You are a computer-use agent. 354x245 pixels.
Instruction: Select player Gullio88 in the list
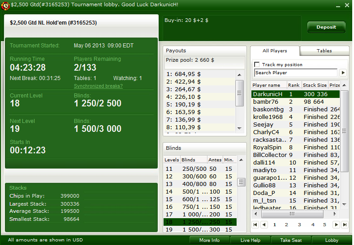tap(296, 186)
